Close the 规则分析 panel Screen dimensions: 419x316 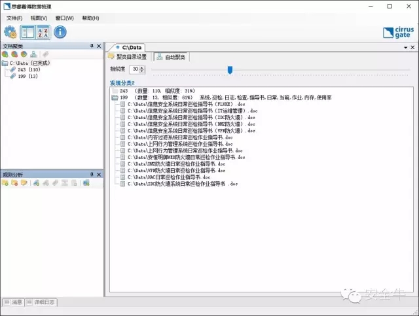coord(99,175)
